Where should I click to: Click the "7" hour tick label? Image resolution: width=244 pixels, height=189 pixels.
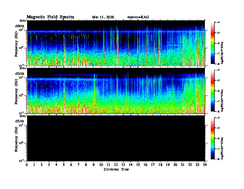click(x=79, y=165)
